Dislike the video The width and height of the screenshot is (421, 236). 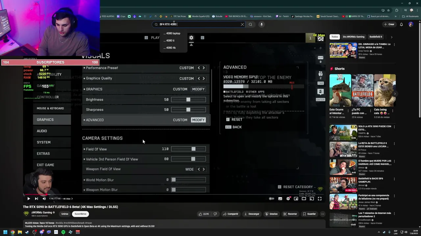(215, 214)
